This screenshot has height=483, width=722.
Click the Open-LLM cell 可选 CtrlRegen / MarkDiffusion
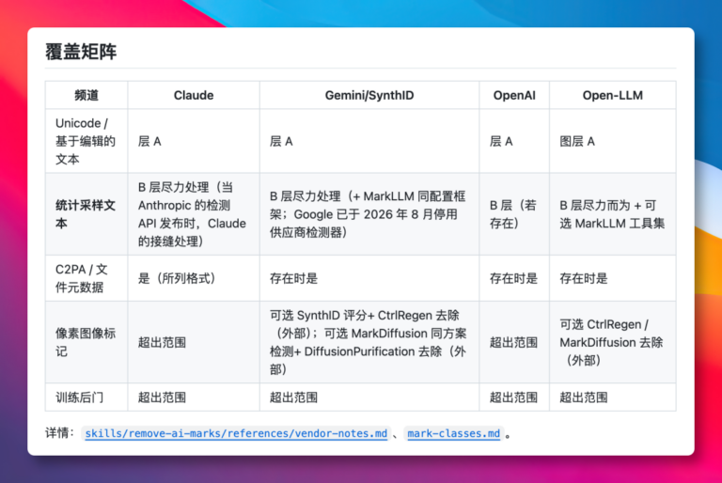pyautogui.click(x=611, y=342)
